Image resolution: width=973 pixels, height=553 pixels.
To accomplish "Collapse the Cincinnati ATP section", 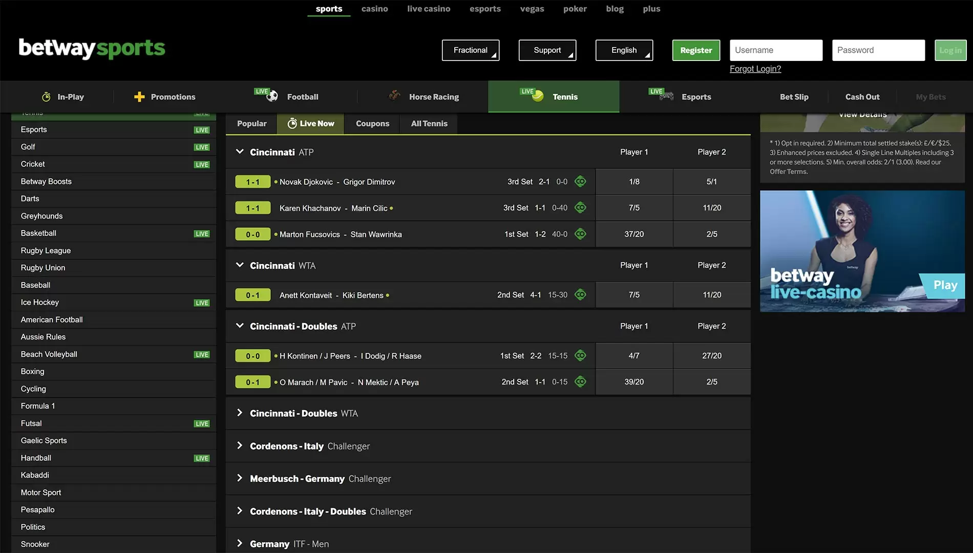I will click(x=239, y=152).
